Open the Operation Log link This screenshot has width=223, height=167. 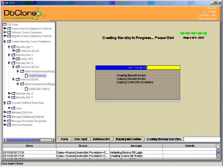[207, 19]
